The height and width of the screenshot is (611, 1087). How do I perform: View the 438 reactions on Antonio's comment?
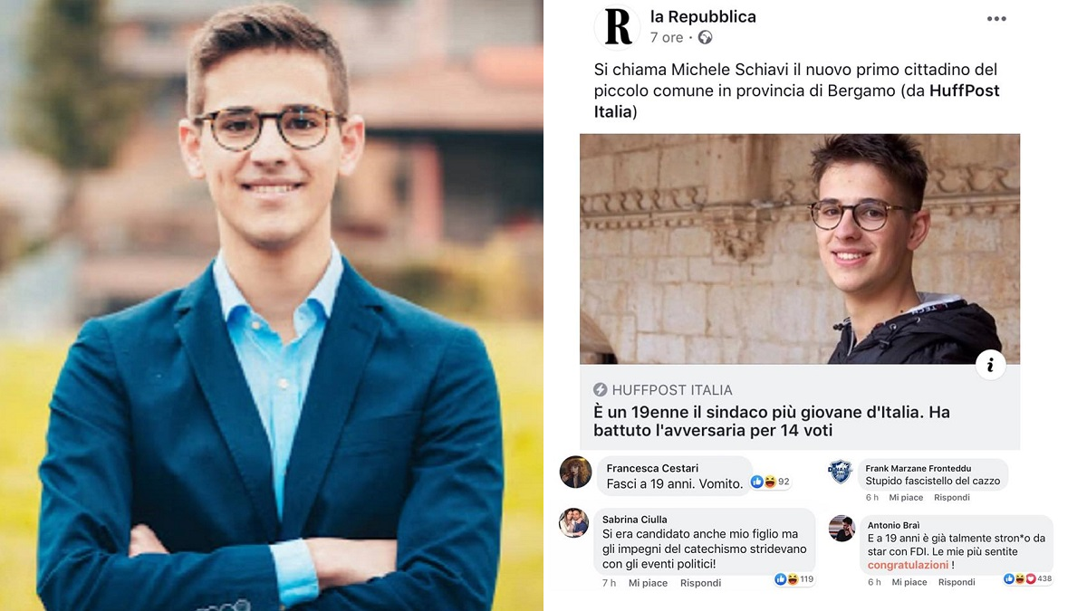pos(1030,578)
